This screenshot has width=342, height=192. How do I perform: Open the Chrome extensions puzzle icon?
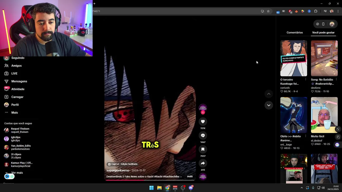316,11
